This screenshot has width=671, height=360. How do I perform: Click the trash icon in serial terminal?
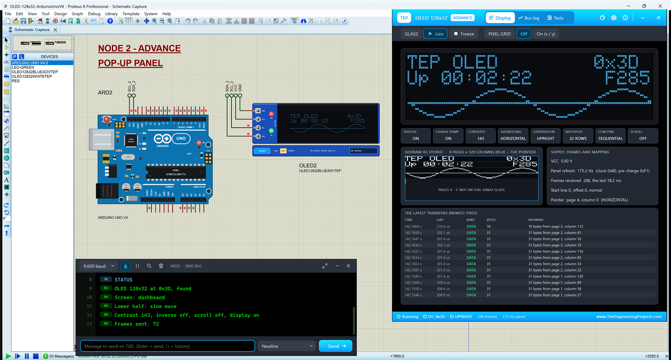tap(161, 266)
